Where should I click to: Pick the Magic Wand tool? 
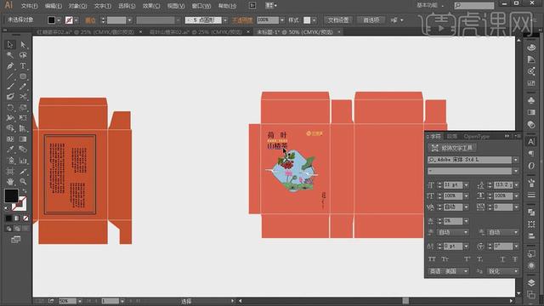coord(10,54)
